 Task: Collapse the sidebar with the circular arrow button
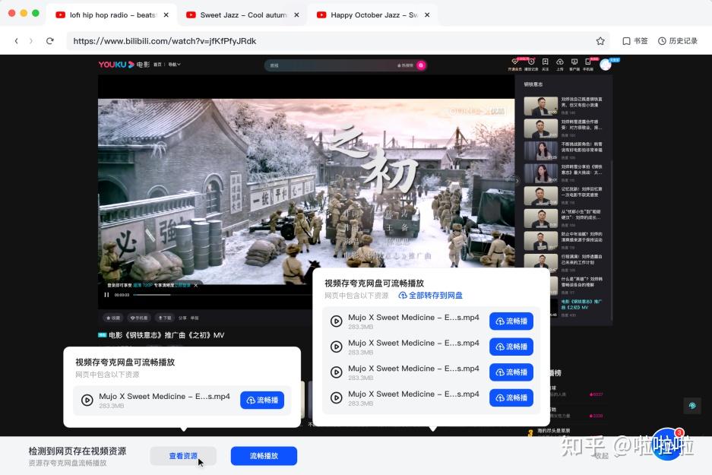point(691,407)
